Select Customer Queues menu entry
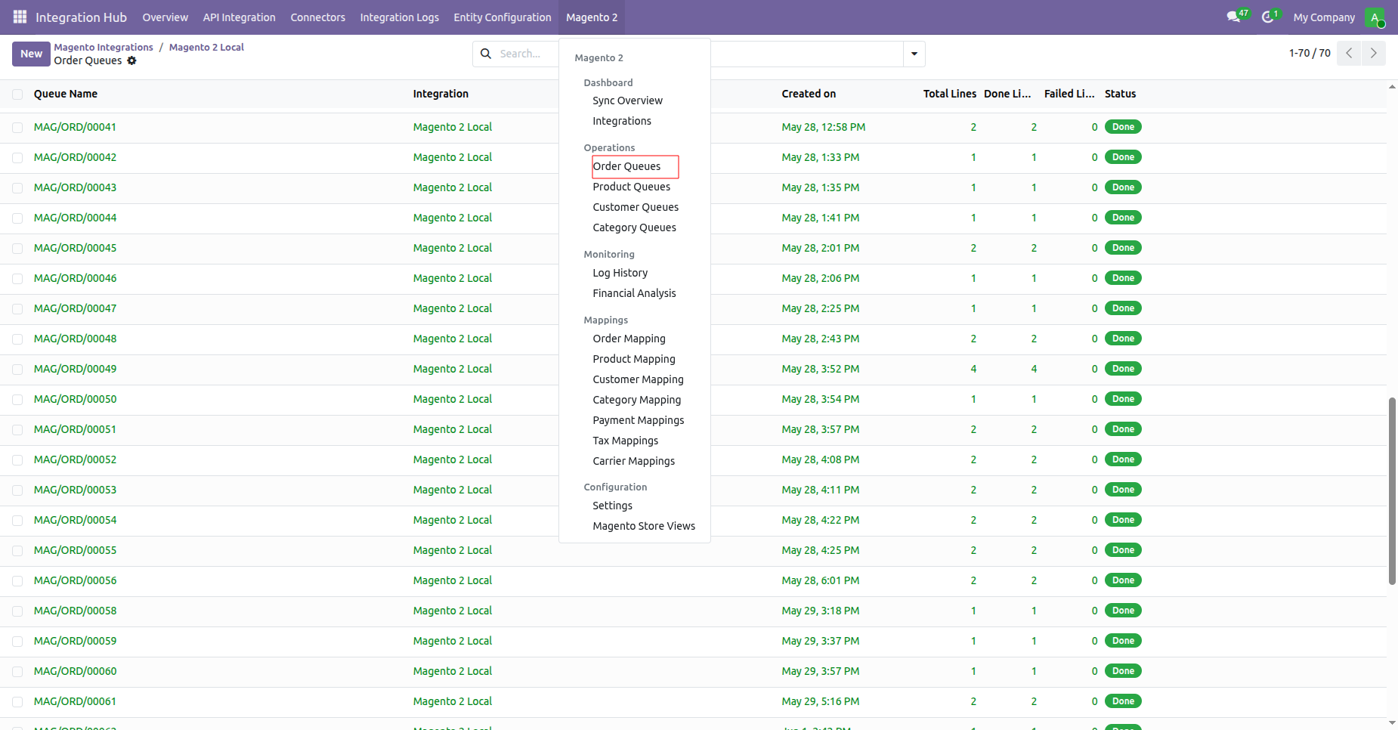This screenshot has width=1398, height=730. (x=636, y=207)
